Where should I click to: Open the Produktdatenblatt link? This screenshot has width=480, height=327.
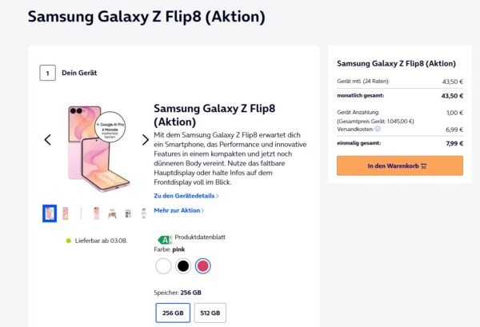click(200, 237)
